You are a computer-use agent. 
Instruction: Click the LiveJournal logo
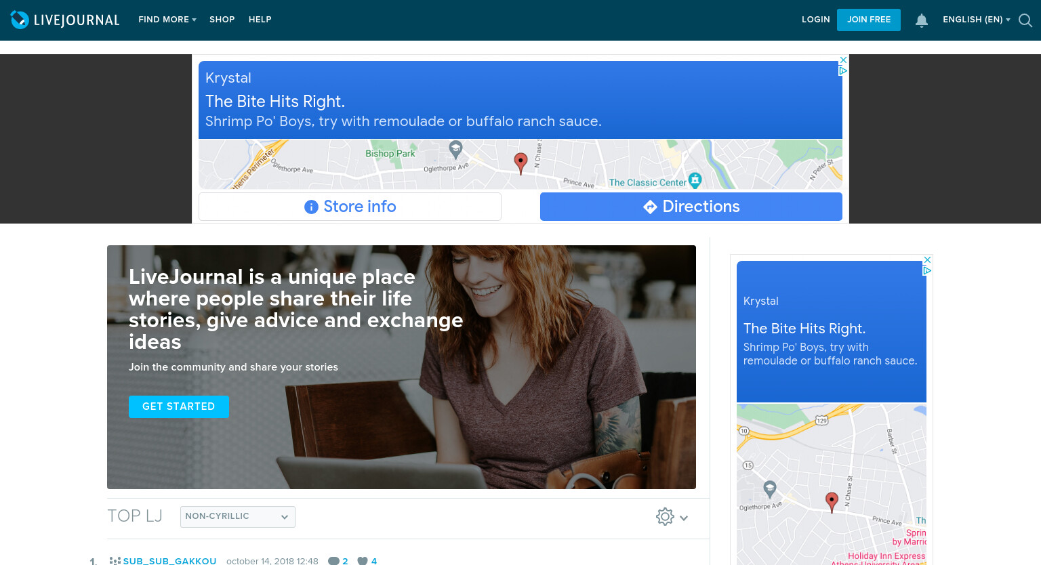[65, 20]
